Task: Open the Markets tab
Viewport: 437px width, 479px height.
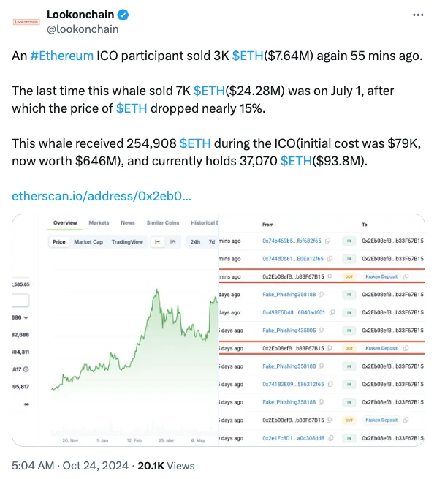Action: pos(99,223)
